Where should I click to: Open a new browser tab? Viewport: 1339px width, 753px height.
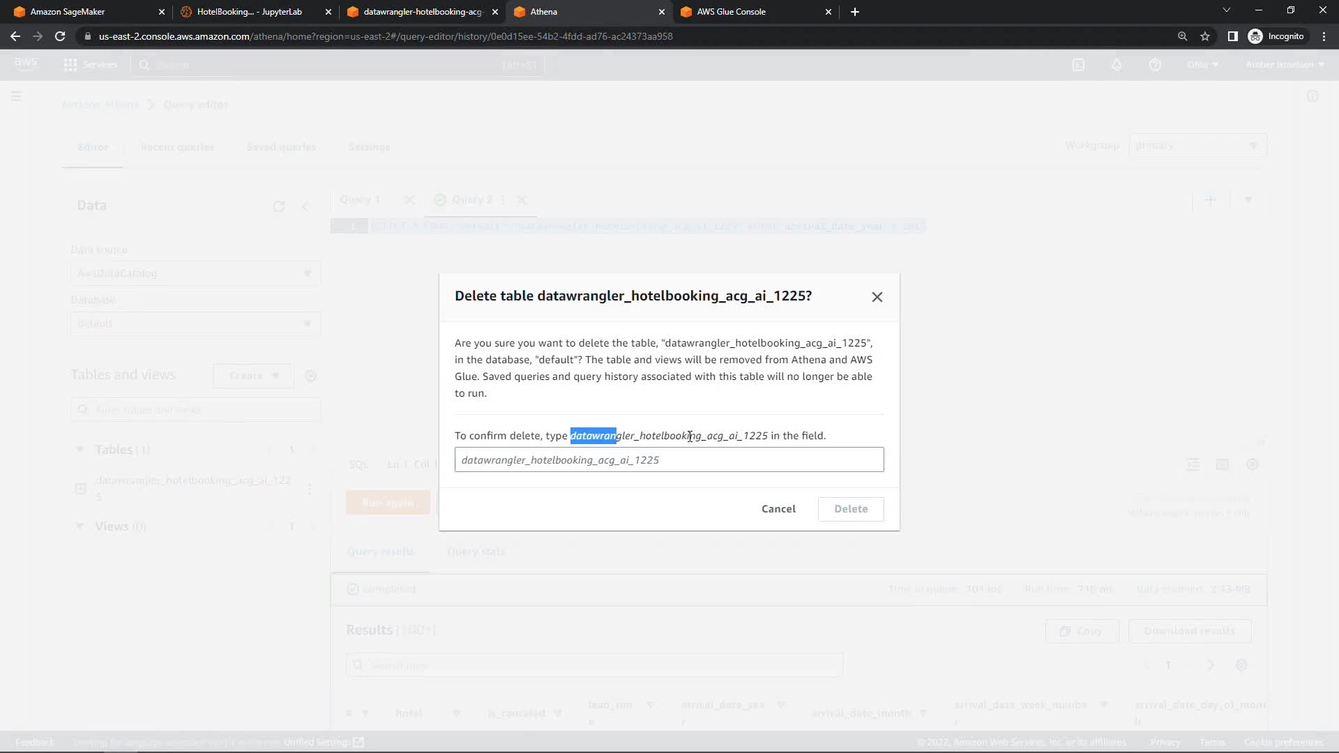click(x=854, y=12)
